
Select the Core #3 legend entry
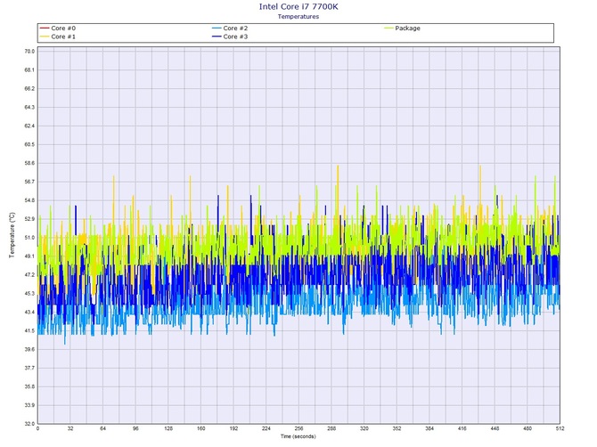point(230,37)
